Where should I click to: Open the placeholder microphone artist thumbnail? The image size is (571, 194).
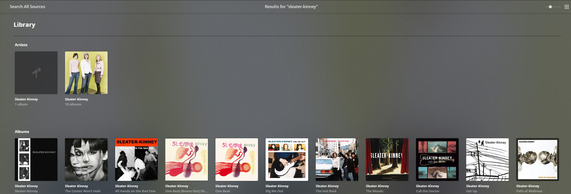pyautogui.click(x=36, y=73)
